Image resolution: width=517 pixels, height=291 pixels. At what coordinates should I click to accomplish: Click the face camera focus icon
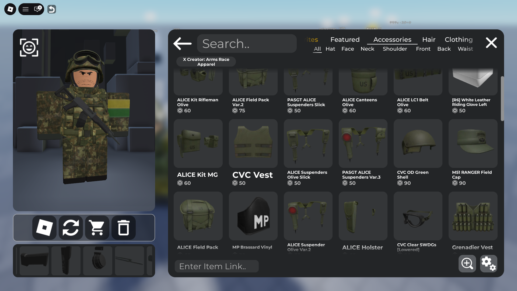tap(29, 48)
